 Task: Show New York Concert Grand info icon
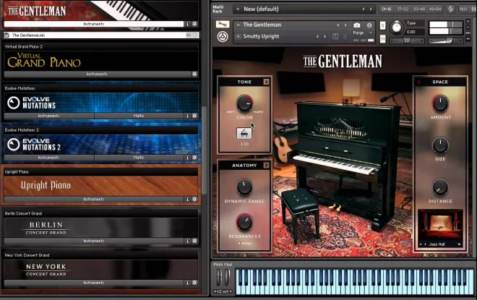[x=187, y=283]
